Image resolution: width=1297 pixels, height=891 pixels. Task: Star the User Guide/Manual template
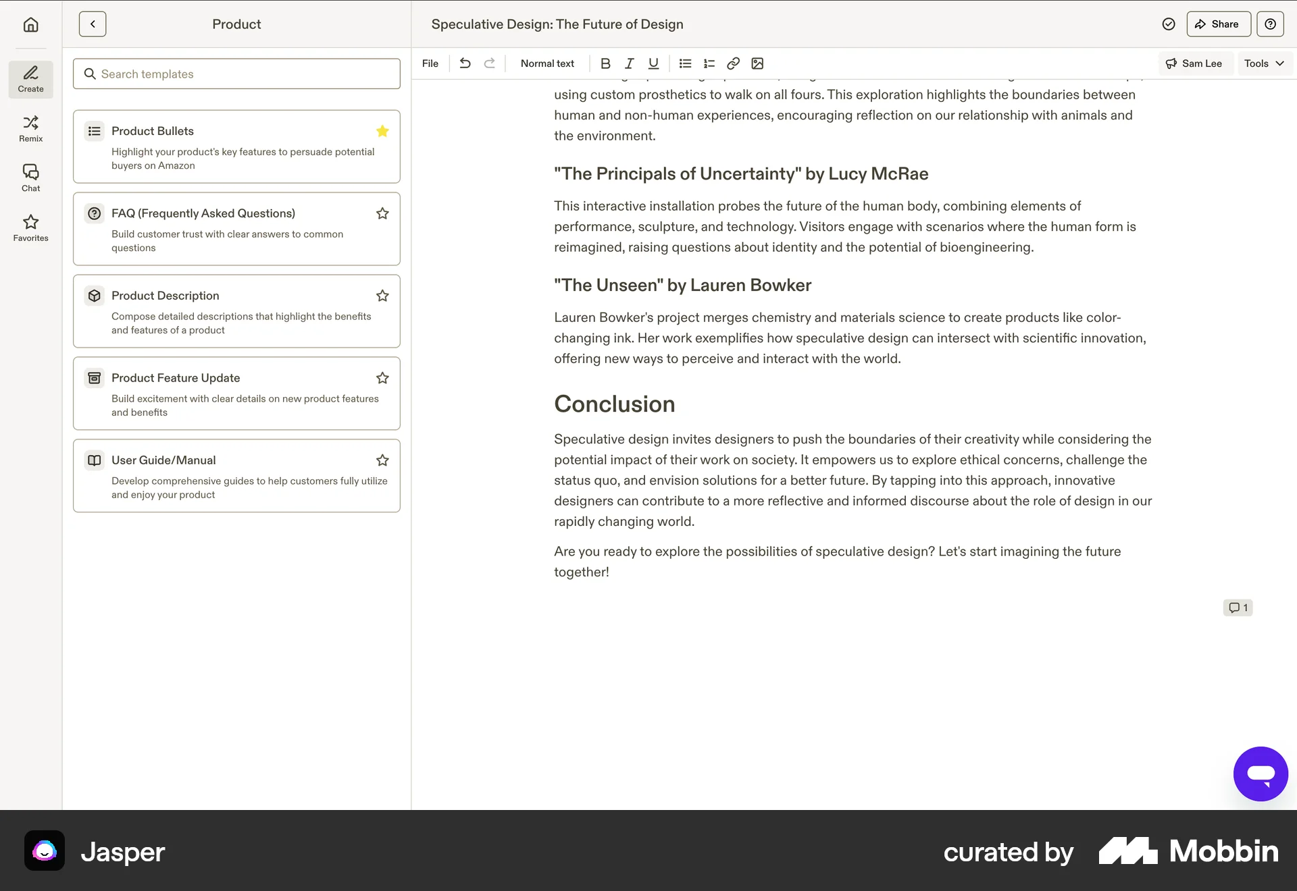click(382, 460)
